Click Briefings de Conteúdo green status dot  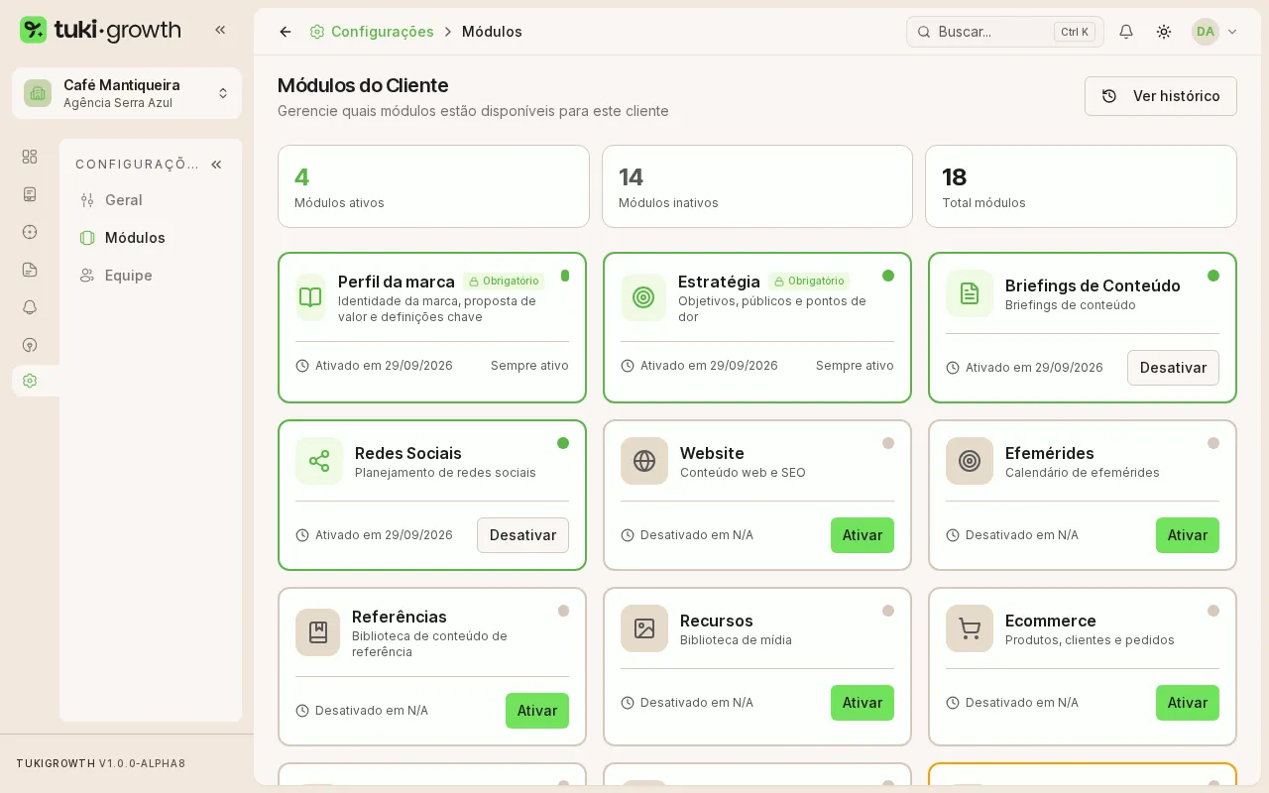coord(1213,276)
